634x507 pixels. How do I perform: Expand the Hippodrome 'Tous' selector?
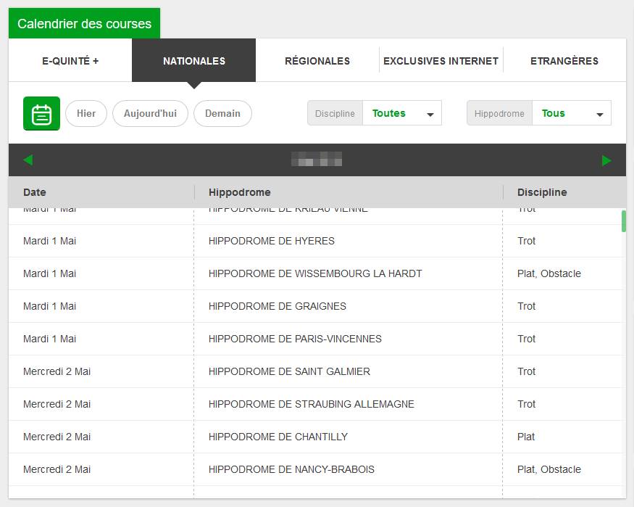554,113
